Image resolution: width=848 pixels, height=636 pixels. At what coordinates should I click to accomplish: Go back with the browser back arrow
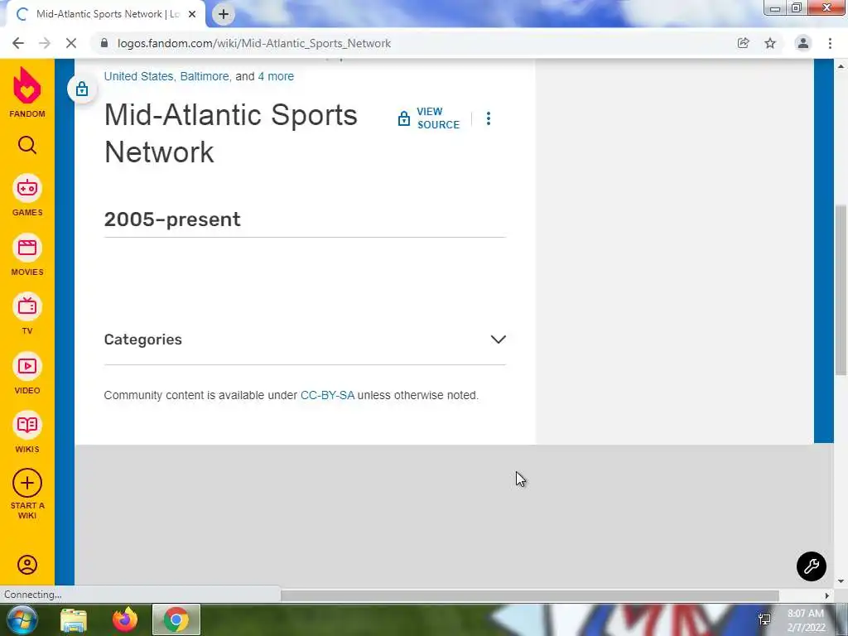(18, 43)
